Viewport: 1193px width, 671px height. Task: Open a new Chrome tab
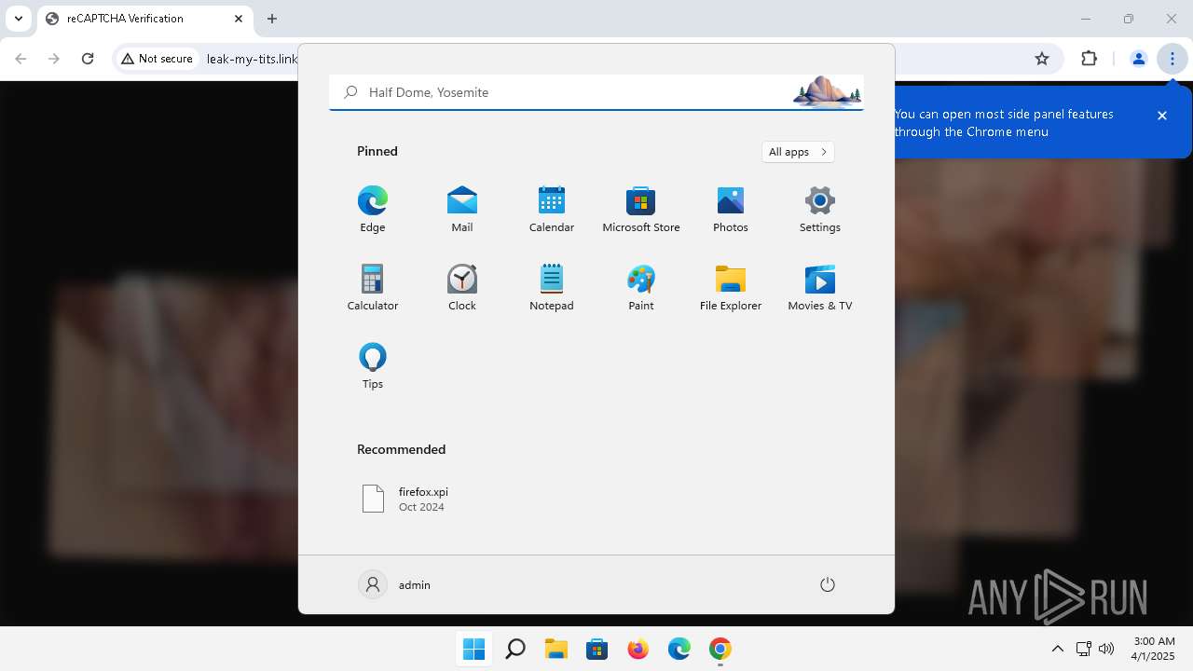(272, 19)
